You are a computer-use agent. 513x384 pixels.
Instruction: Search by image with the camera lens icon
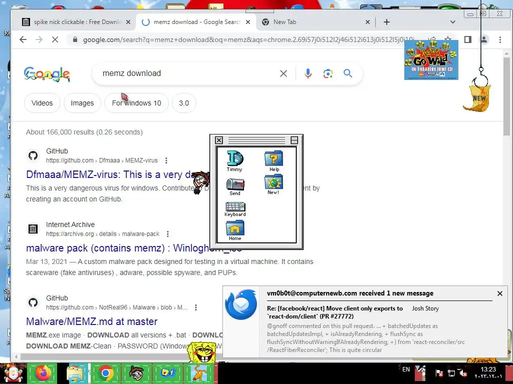(x=328, y=73)
